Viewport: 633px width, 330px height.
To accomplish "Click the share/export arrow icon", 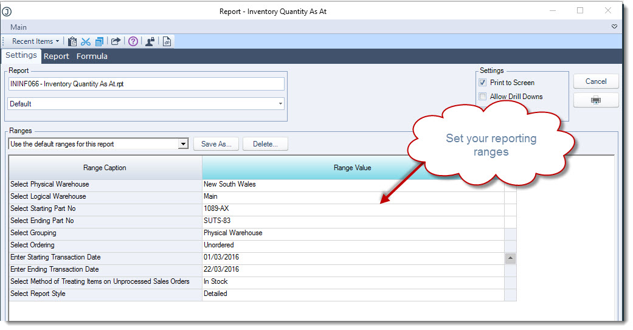I will point(116,41).
